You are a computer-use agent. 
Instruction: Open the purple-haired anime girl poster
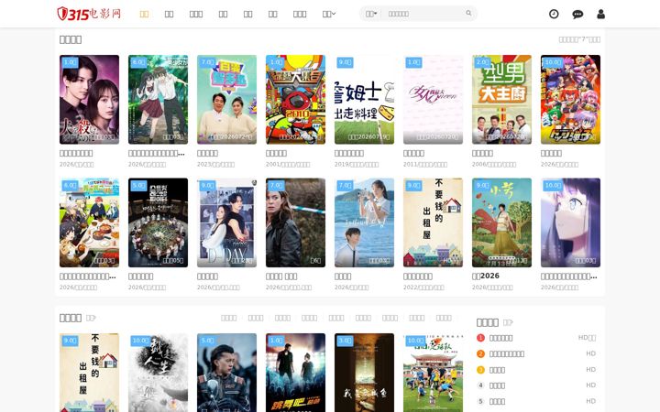[570, 222]
